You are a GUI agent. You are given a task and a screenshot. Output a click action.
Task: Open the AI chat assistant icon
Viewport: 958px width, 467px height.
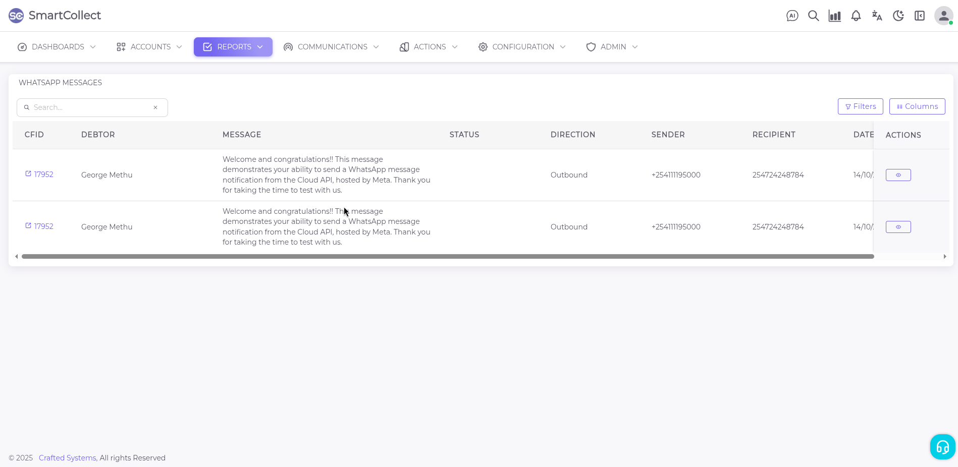point(792,16)
